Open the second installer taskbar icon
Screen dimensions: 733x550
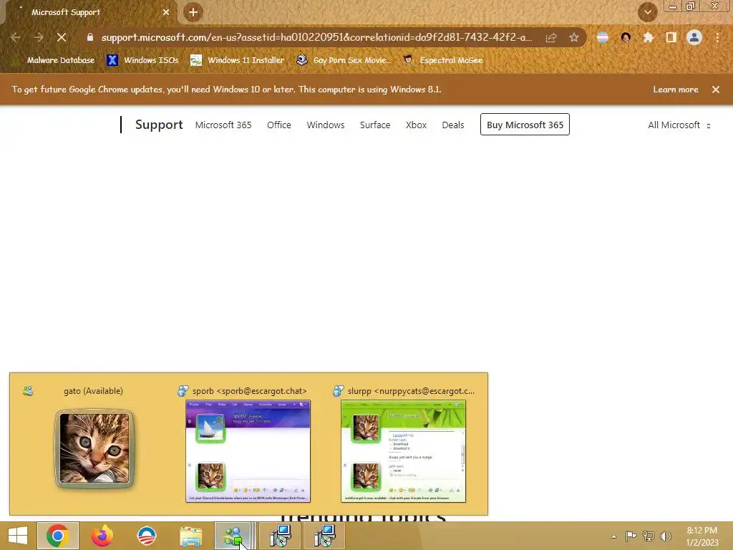(x=324, y=536)
